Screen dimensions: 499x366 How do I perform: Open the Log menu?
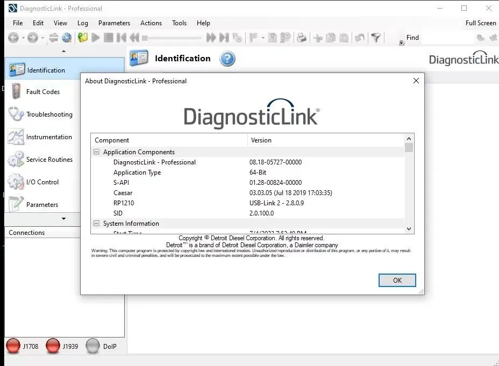83,23
